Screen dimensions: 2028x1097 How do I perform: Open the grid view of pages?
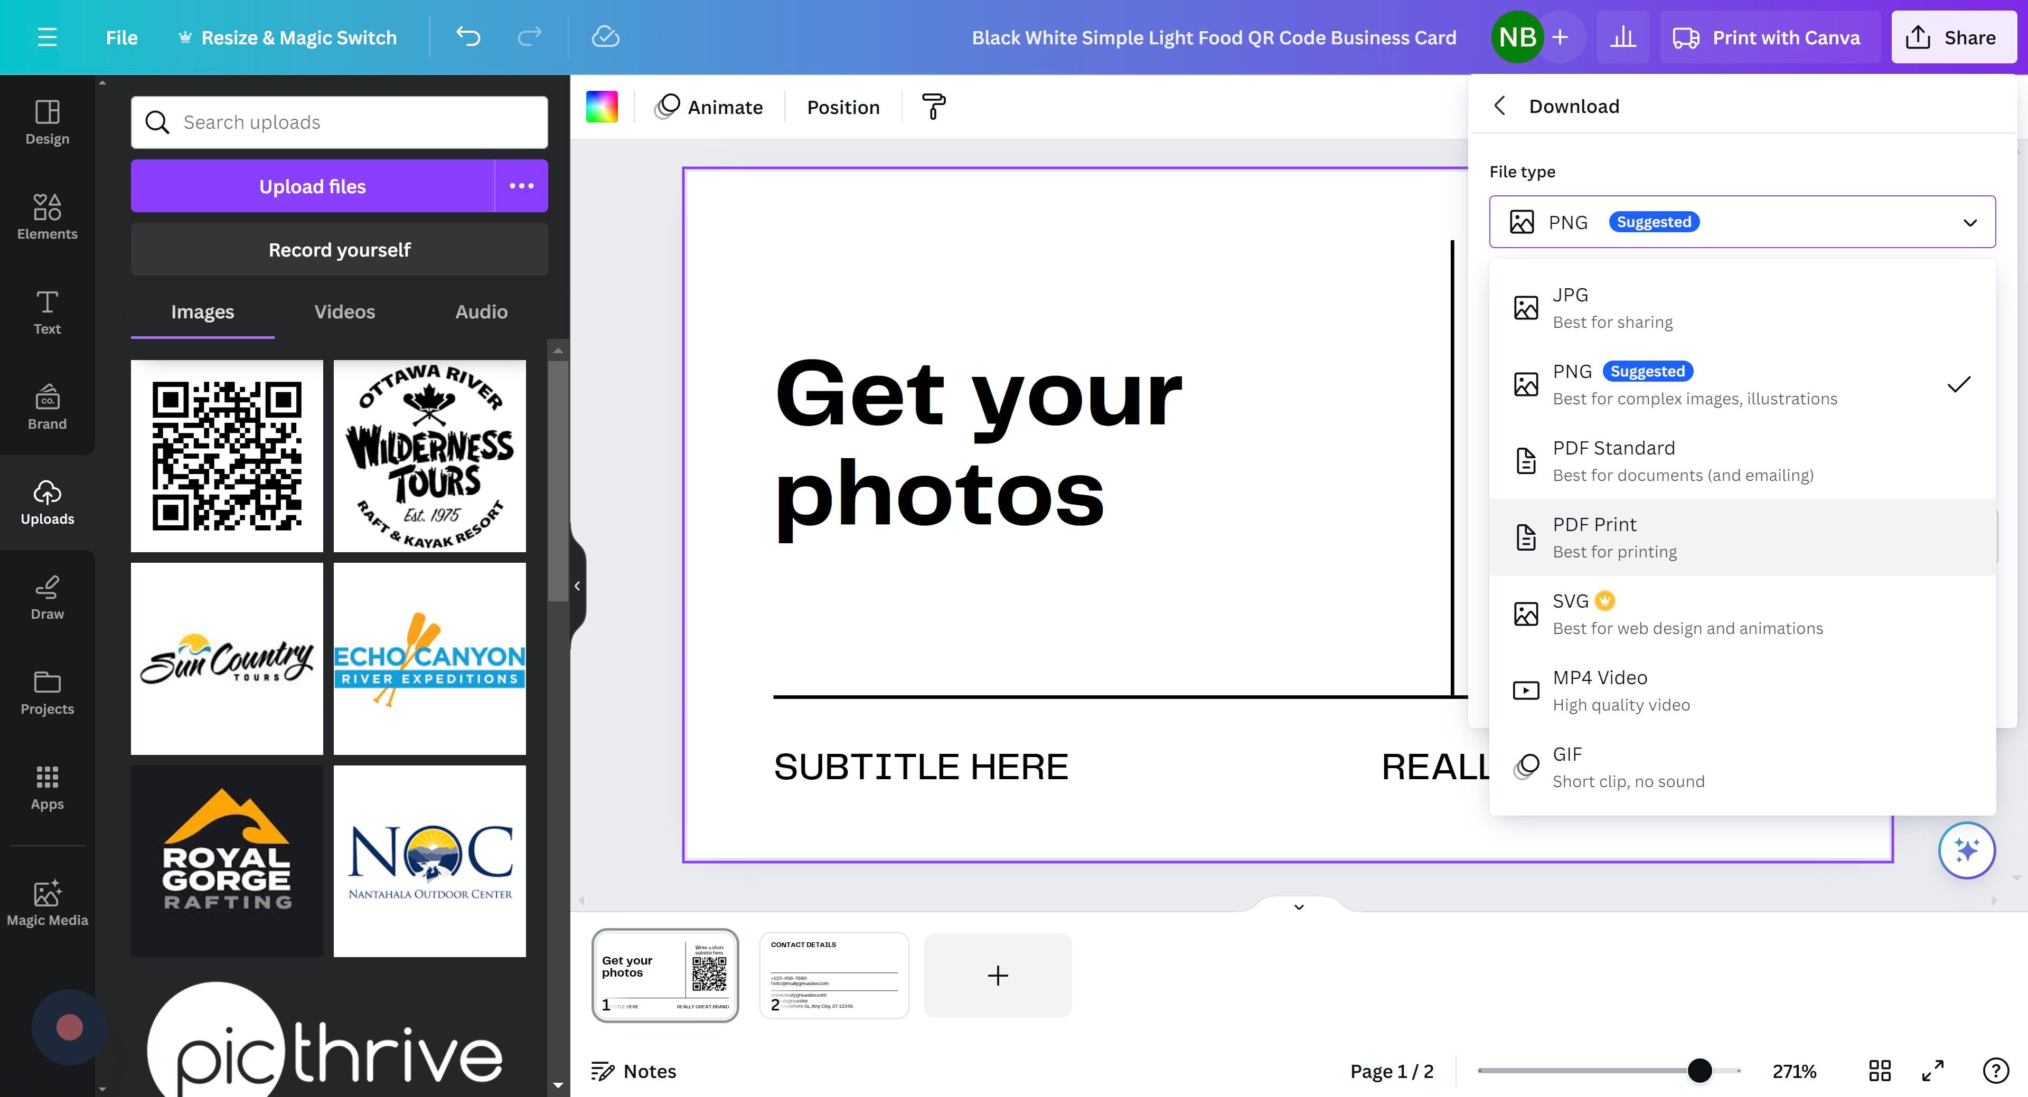click(1880, 1070)
